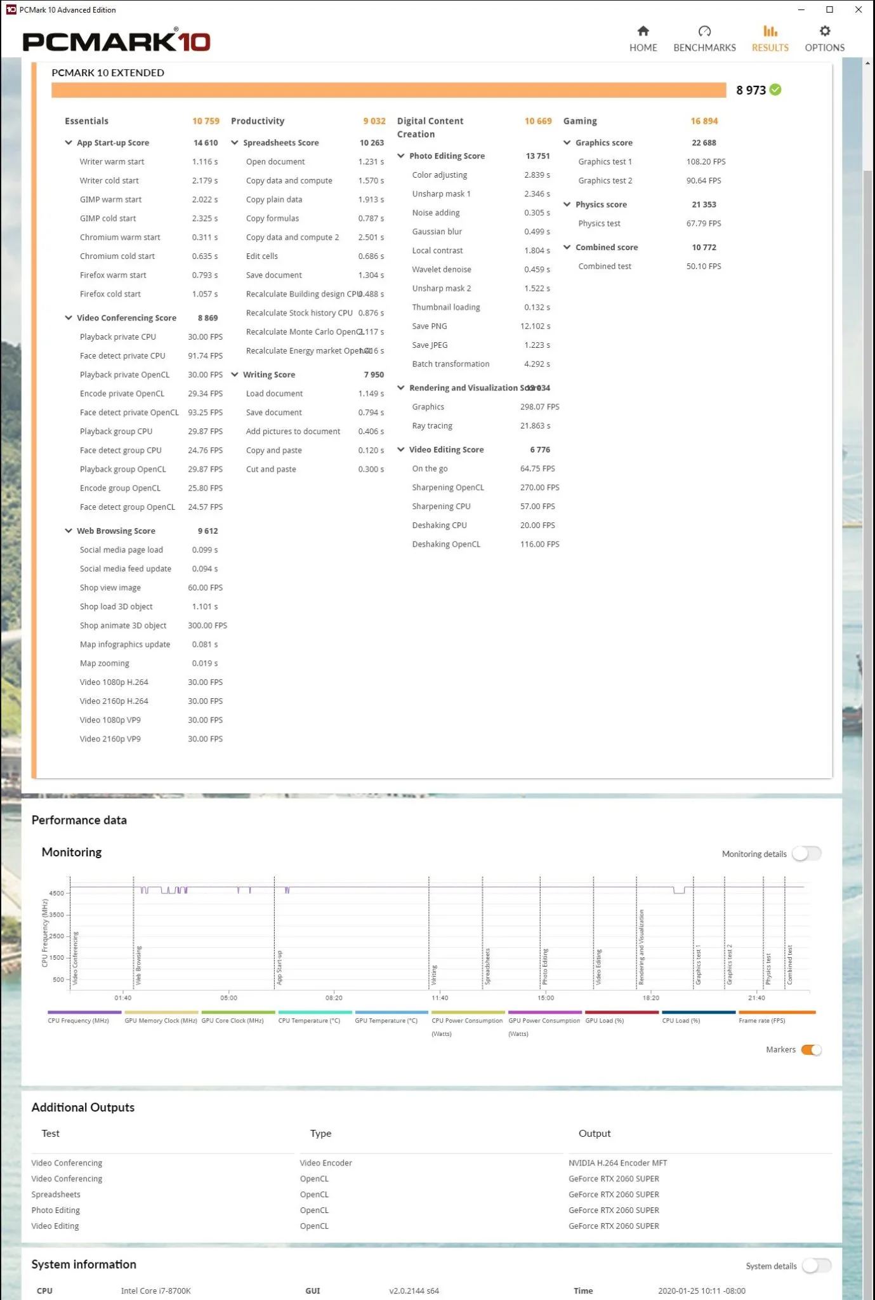
Task: Click the Essentials score 10 759
Action: (x=206, y=121)
